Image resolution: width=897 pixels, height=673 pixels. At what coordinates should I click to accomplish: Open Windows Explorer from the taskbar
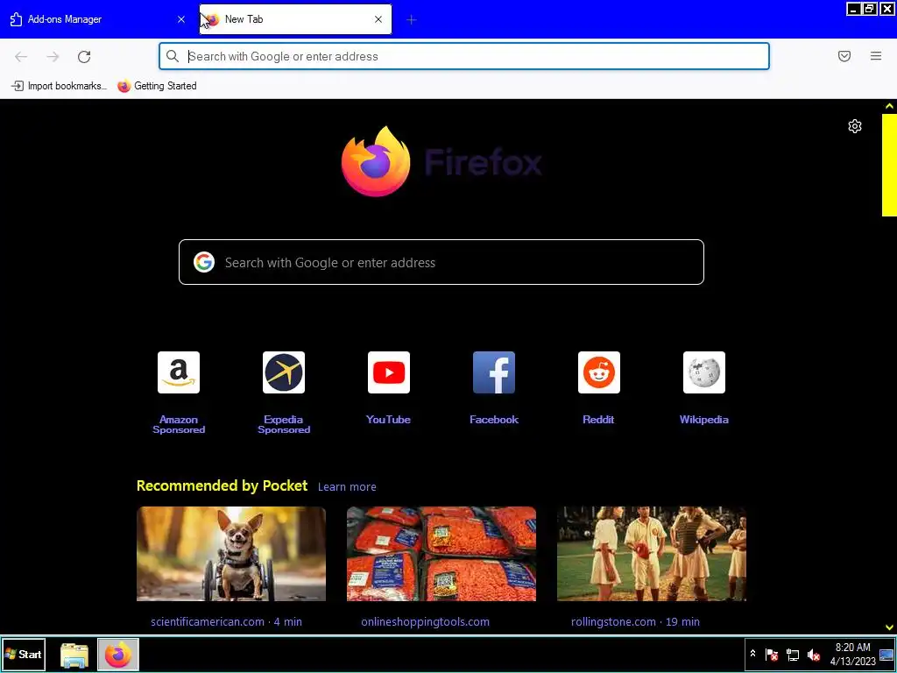point(74,655)
